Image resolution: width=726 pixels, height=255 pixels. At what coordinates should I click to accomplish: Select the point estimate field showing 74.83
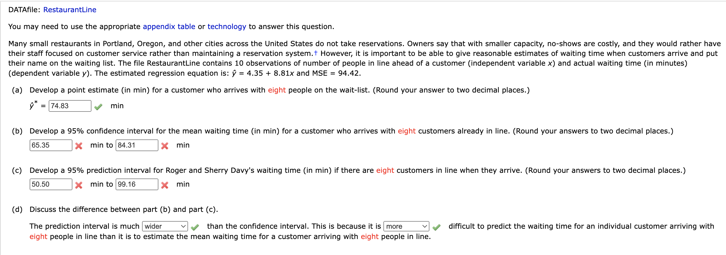(x=70, y=106)
